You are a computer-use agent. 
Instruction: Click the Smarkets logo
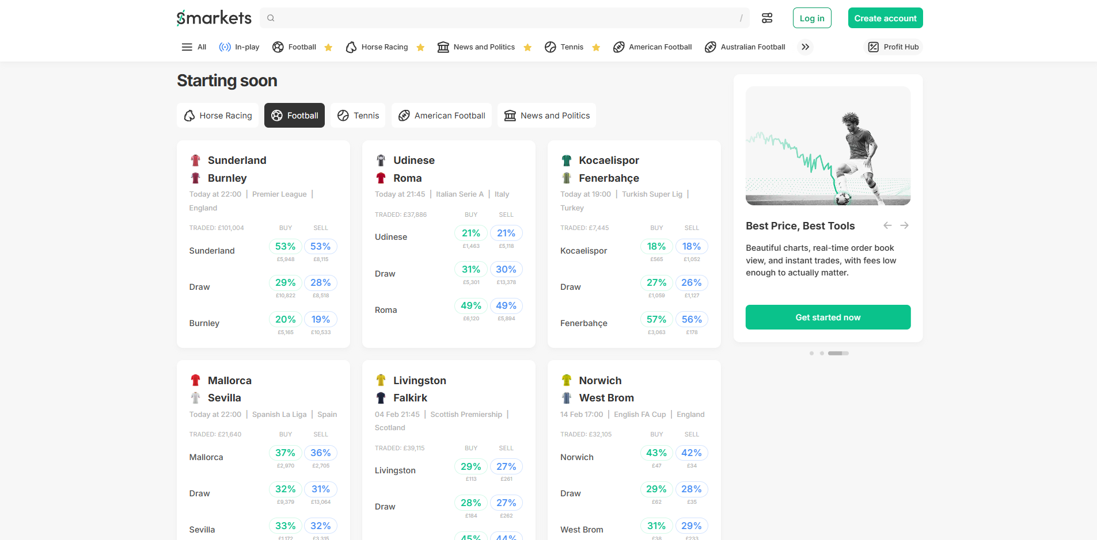pyautogui.click(x=214, y=18)
